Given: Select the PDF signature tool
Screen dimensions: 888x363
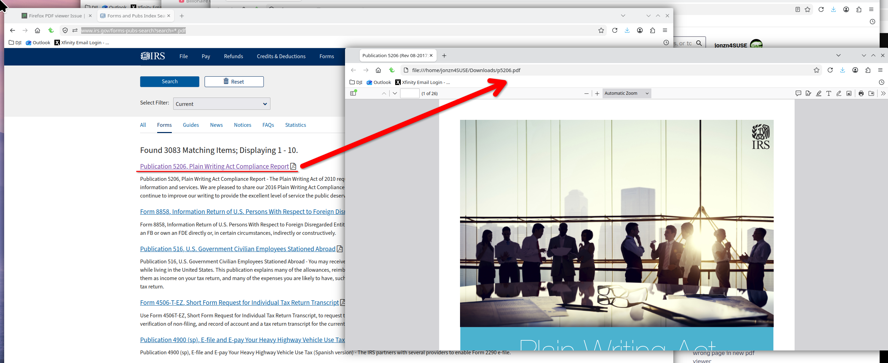Looking at the screenshot, I should 809,93.
